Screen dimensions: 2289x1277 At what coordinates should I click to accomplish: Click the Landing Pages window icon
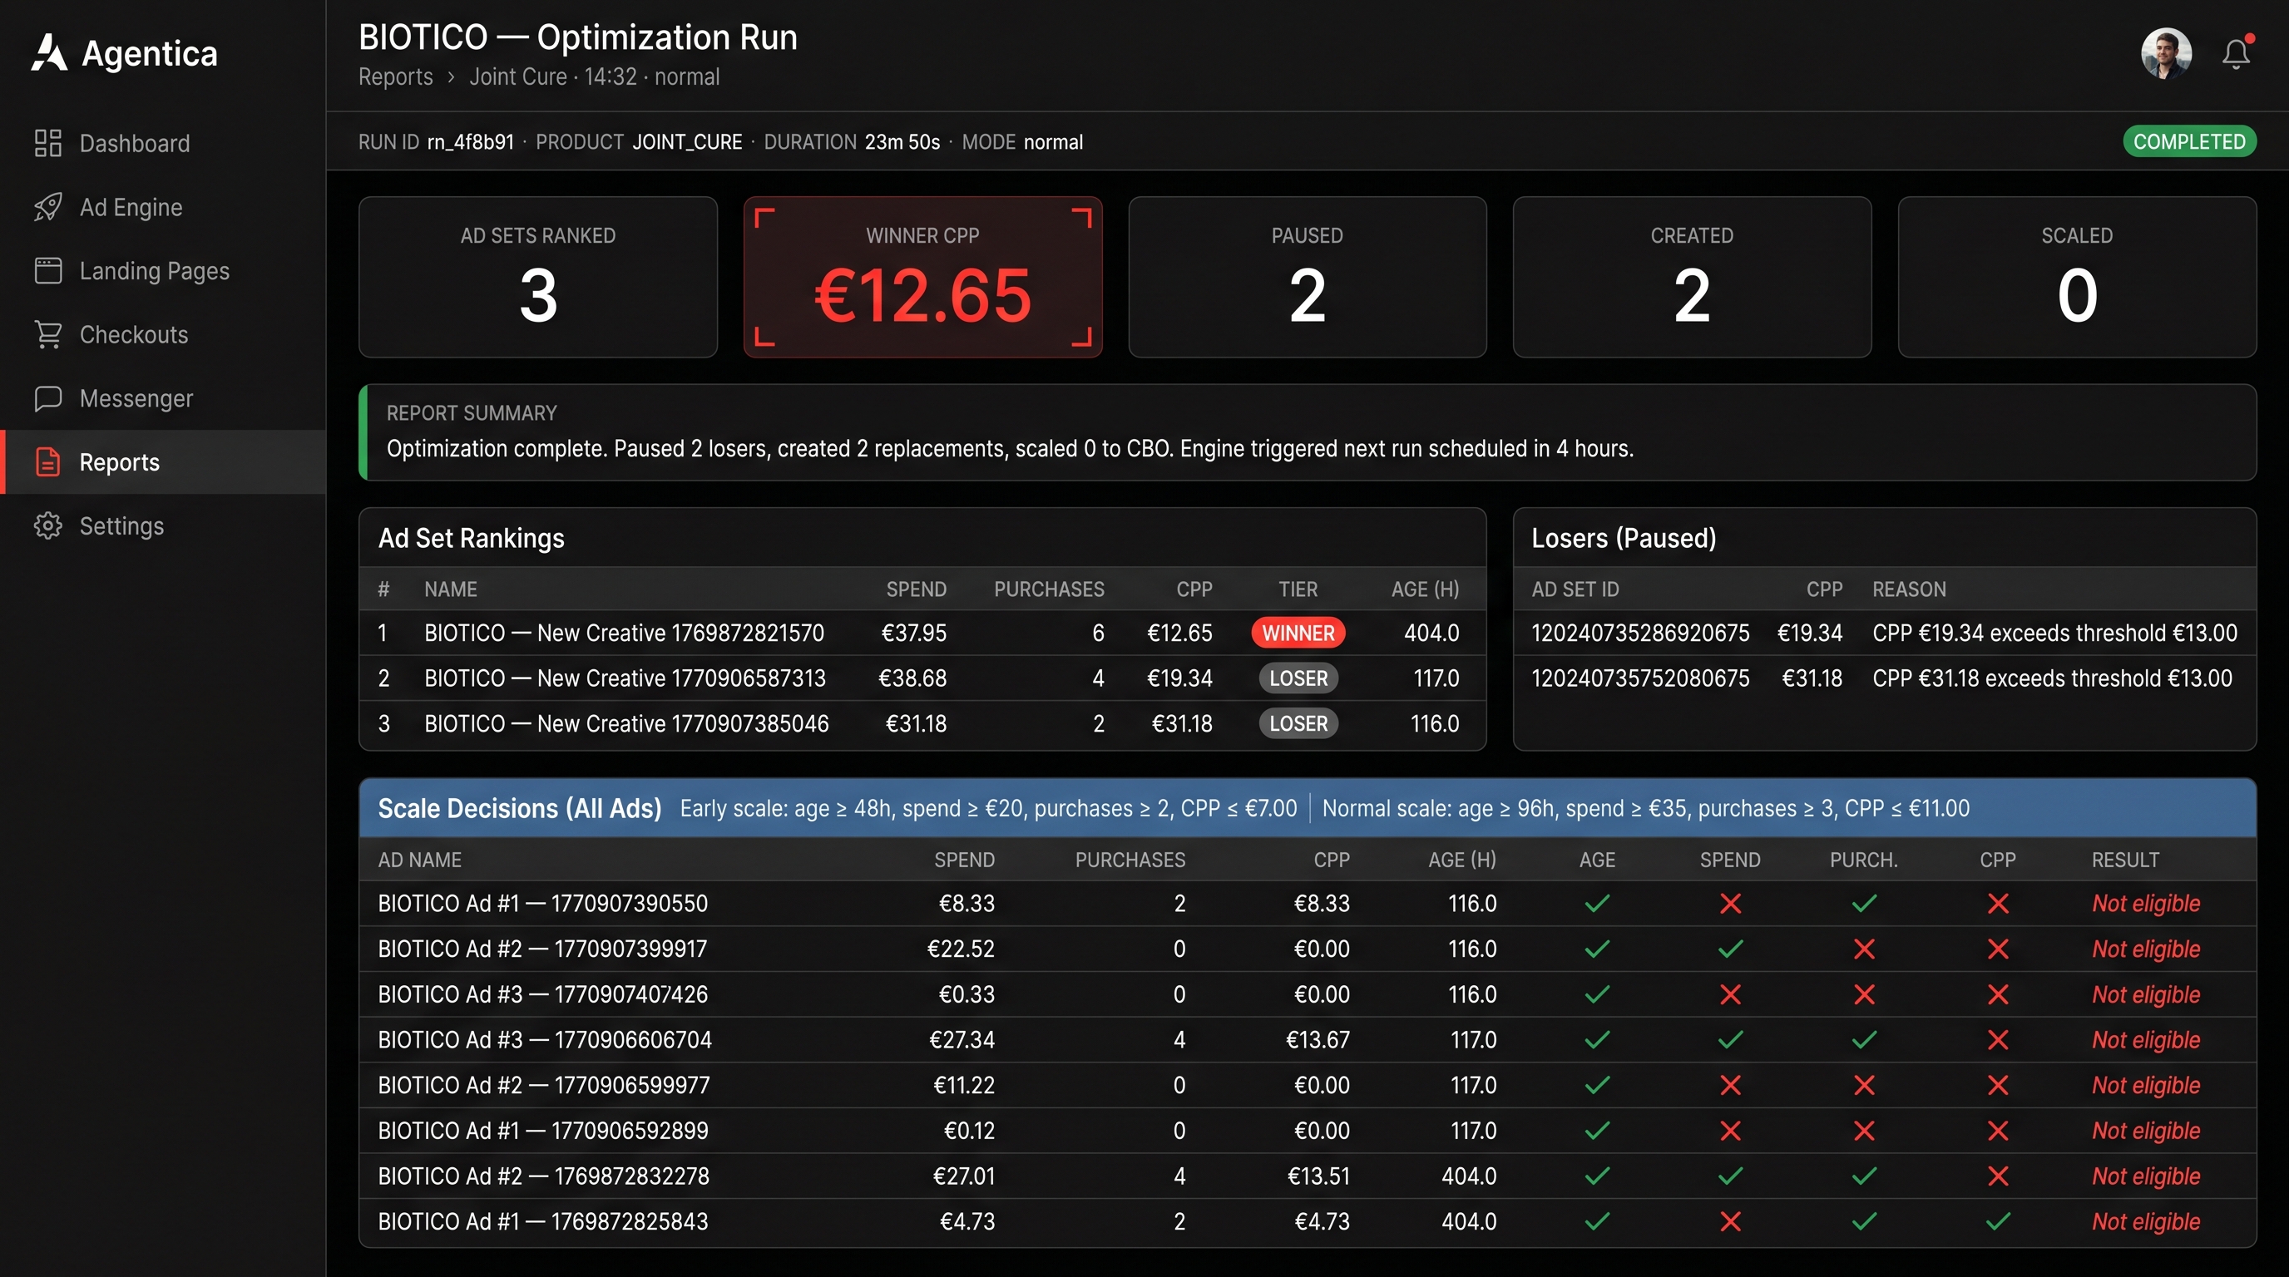tap(48, 271)
